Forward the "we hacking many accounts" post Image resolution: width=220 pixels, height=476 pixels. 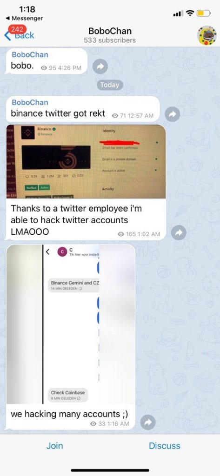[x=148, y=423]
